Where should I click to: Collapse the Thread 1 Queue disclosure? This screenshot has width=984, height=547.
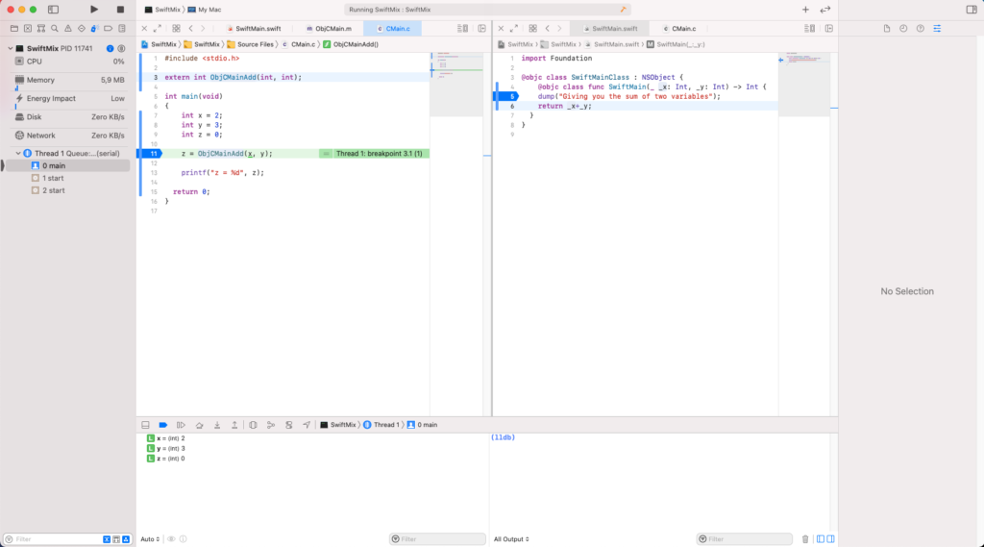[17, 154]
